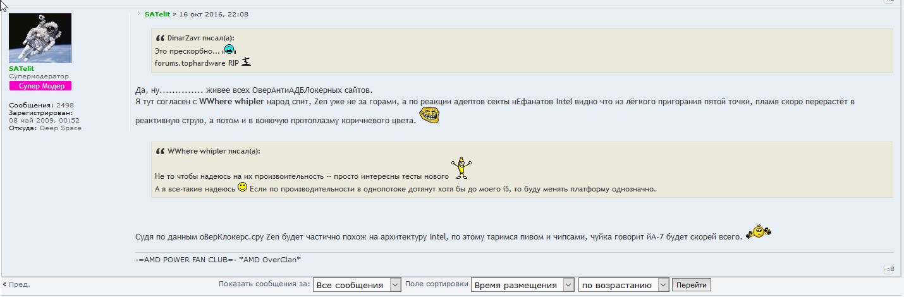The image size is (904, 297).
Task: Click the quote mark icon beside WWhere whipler
Action: tap(161, 152)
